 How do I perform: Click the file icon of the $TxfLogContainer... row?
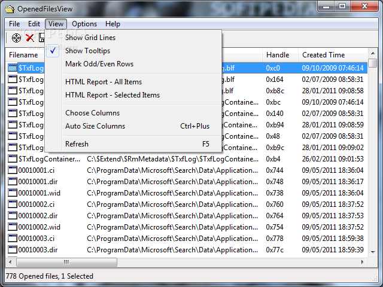(13, 159)
